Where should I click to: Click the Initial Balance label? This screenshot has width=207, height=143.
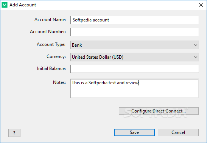click(x=51, y=68)
